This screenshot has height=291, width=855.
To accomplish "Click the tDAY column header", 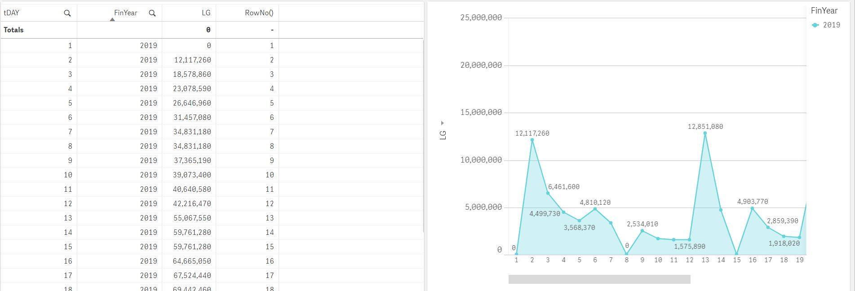I will [12, 13].
